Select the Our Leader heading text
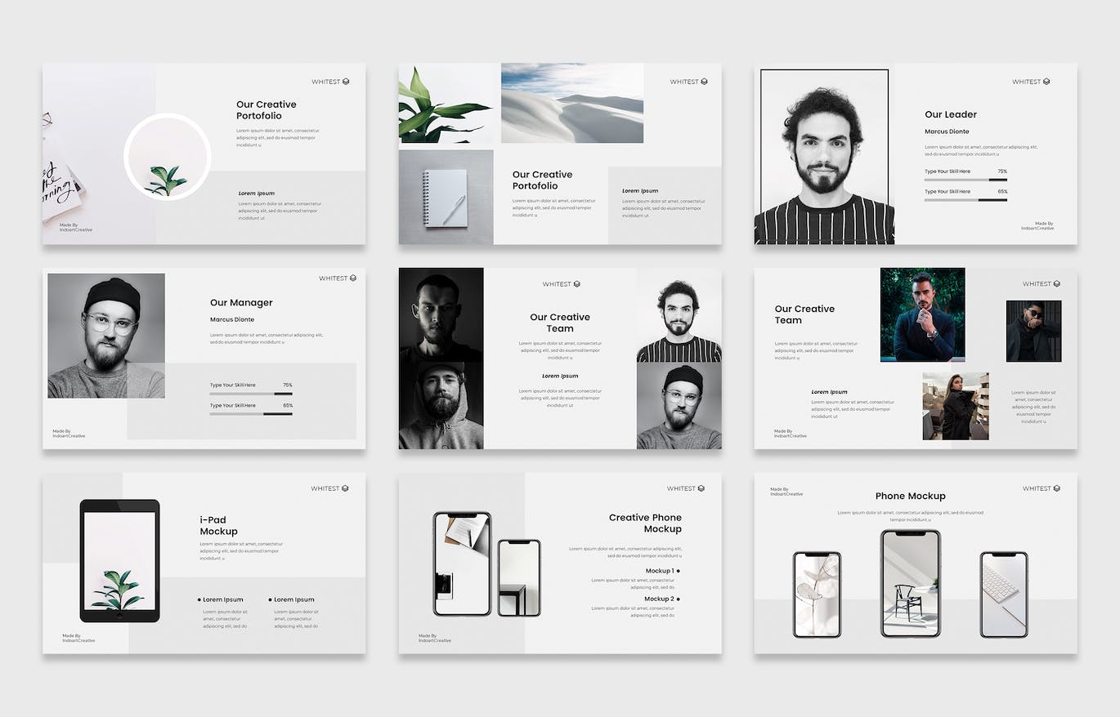Image resolution: width=1120 pixels, height=717 pixels. [950, 114]
